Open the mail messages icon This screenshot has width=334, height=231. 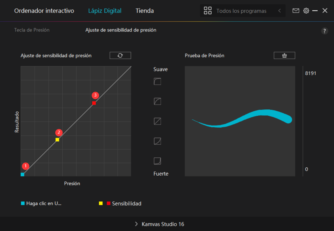296,11
